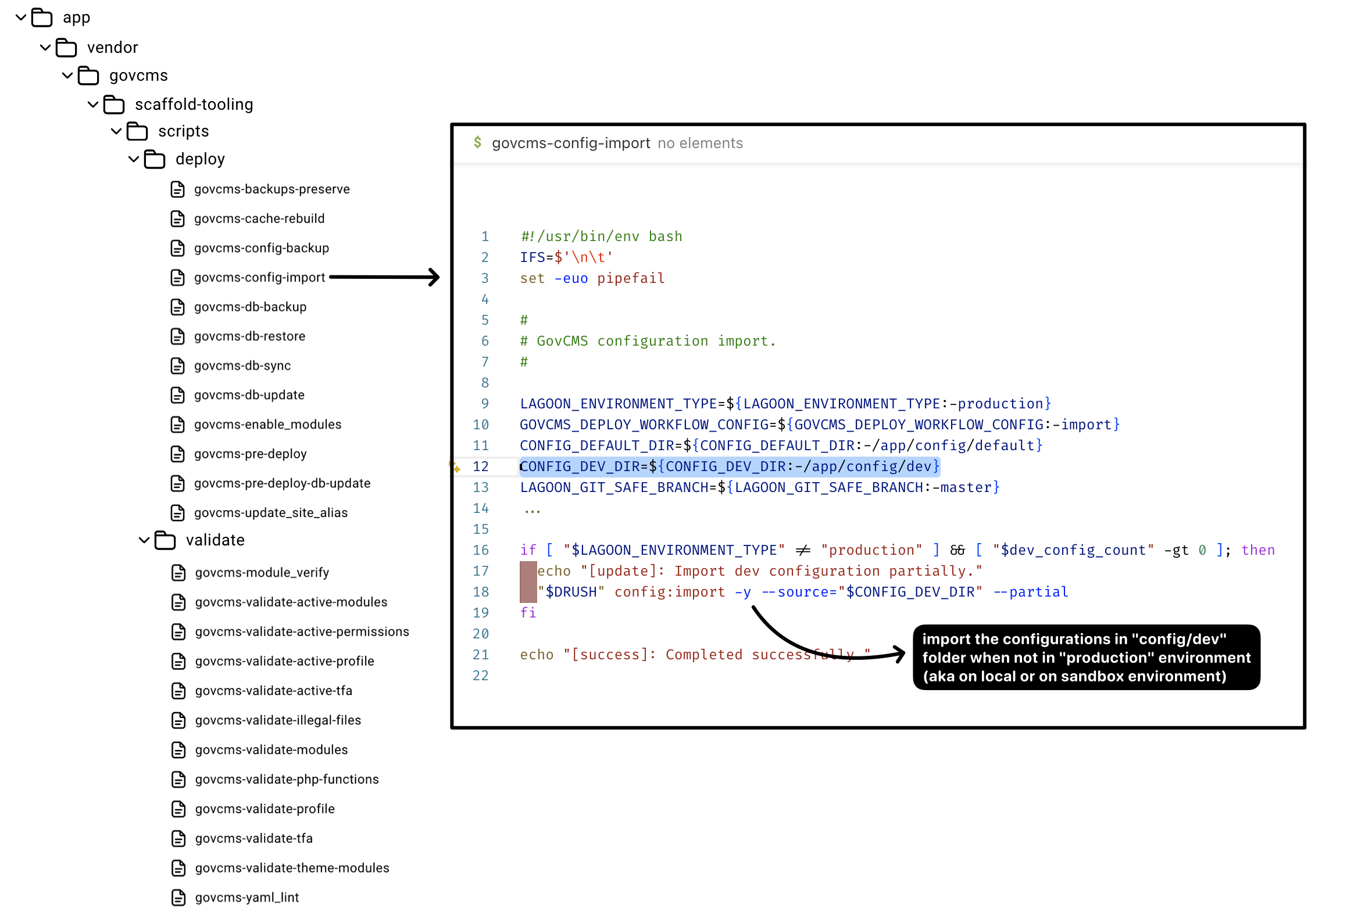The width and height of the screenshot is (1372, 912).
Task: Click the app folder icon
Action: click(x=41, y=17)
